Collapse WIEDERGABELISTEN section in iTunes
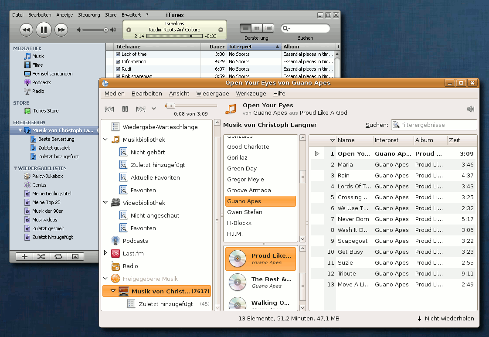This screenshot has height=337, width=489. click(x=15, y=168)
